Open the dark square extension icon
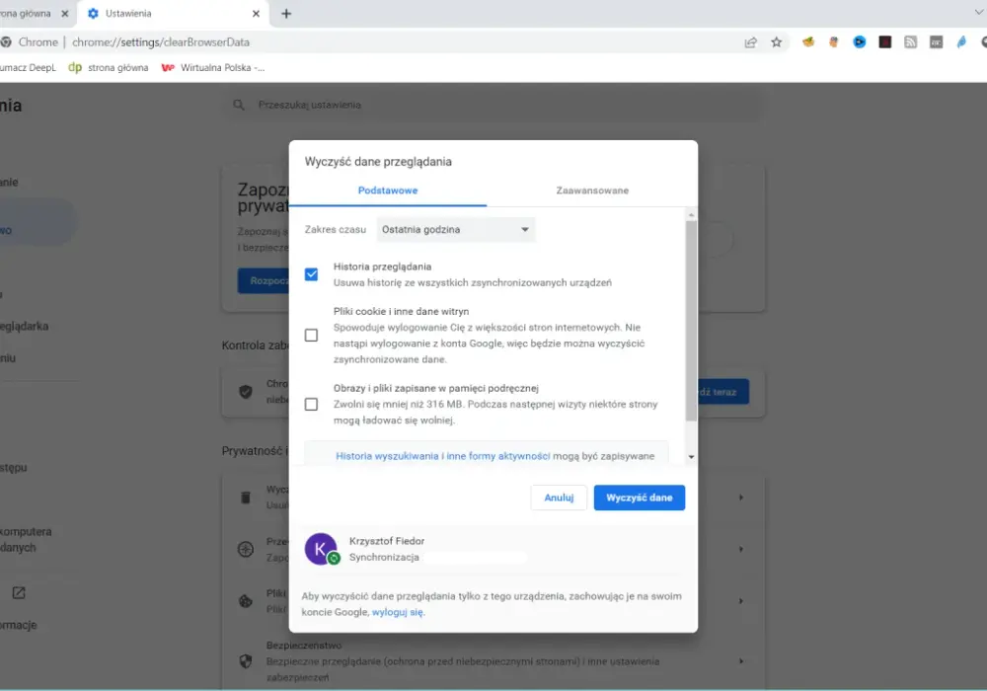987x691 pixels. [885, 42]
